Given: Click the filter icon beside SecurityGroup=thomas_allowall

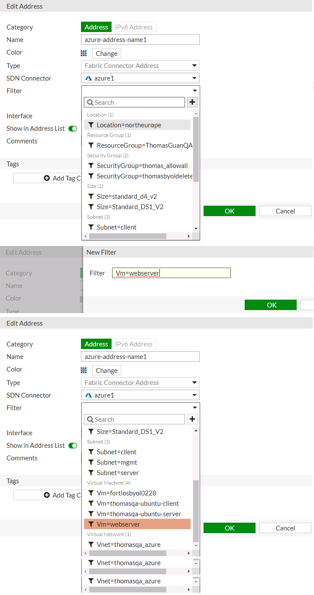Looking at the screenshot, I should 91,165.
